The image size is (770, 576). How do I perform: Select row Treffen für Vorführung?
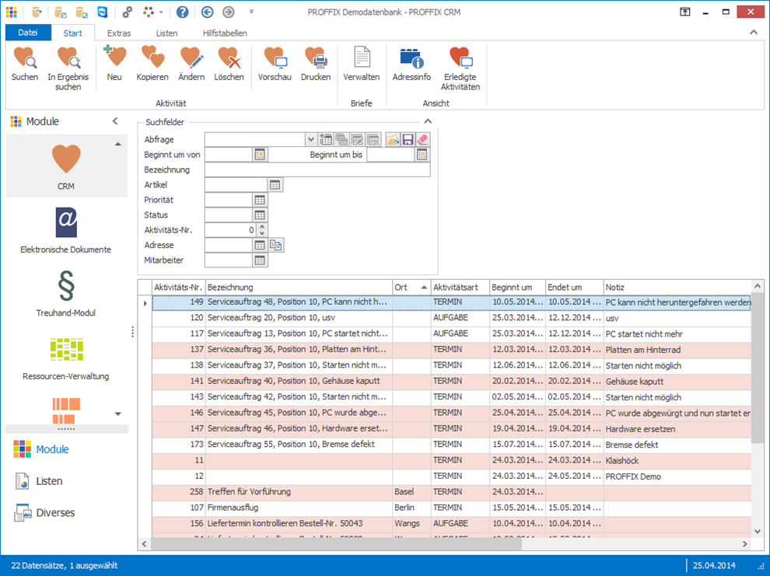tap(452, 491)
